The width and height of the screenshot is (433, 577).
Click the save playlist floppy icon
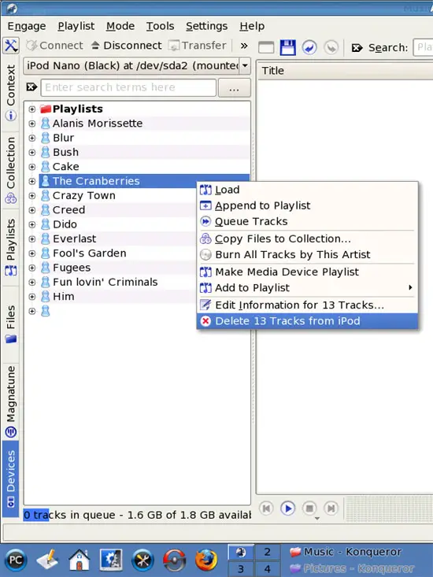coord(287,47)
